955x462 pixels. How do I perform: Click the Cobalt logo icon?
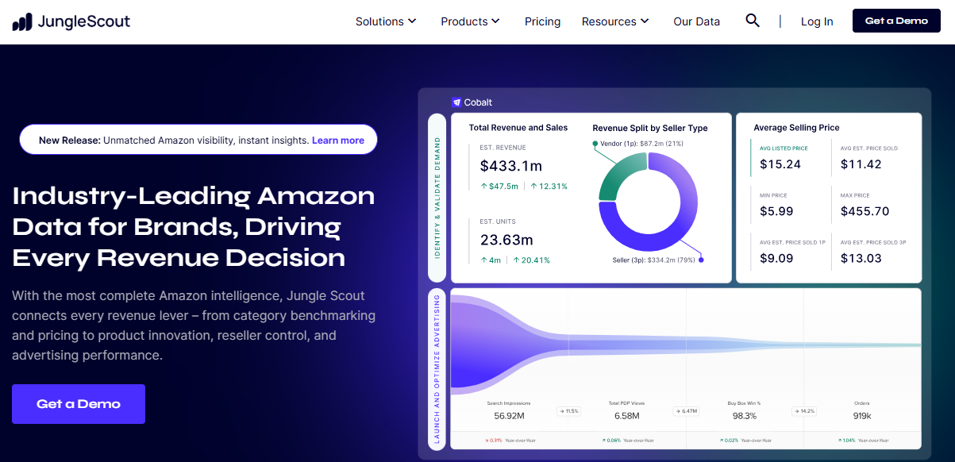pos(456,102)
